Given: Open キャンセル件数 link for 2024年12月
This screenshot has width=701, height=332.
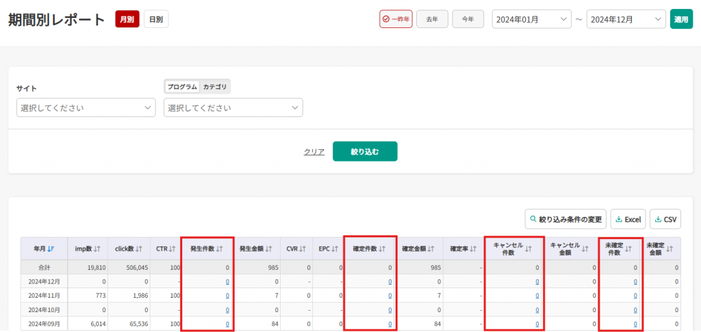Looking at the screenshot, I should pyautogui.click(x=537, y=281).
